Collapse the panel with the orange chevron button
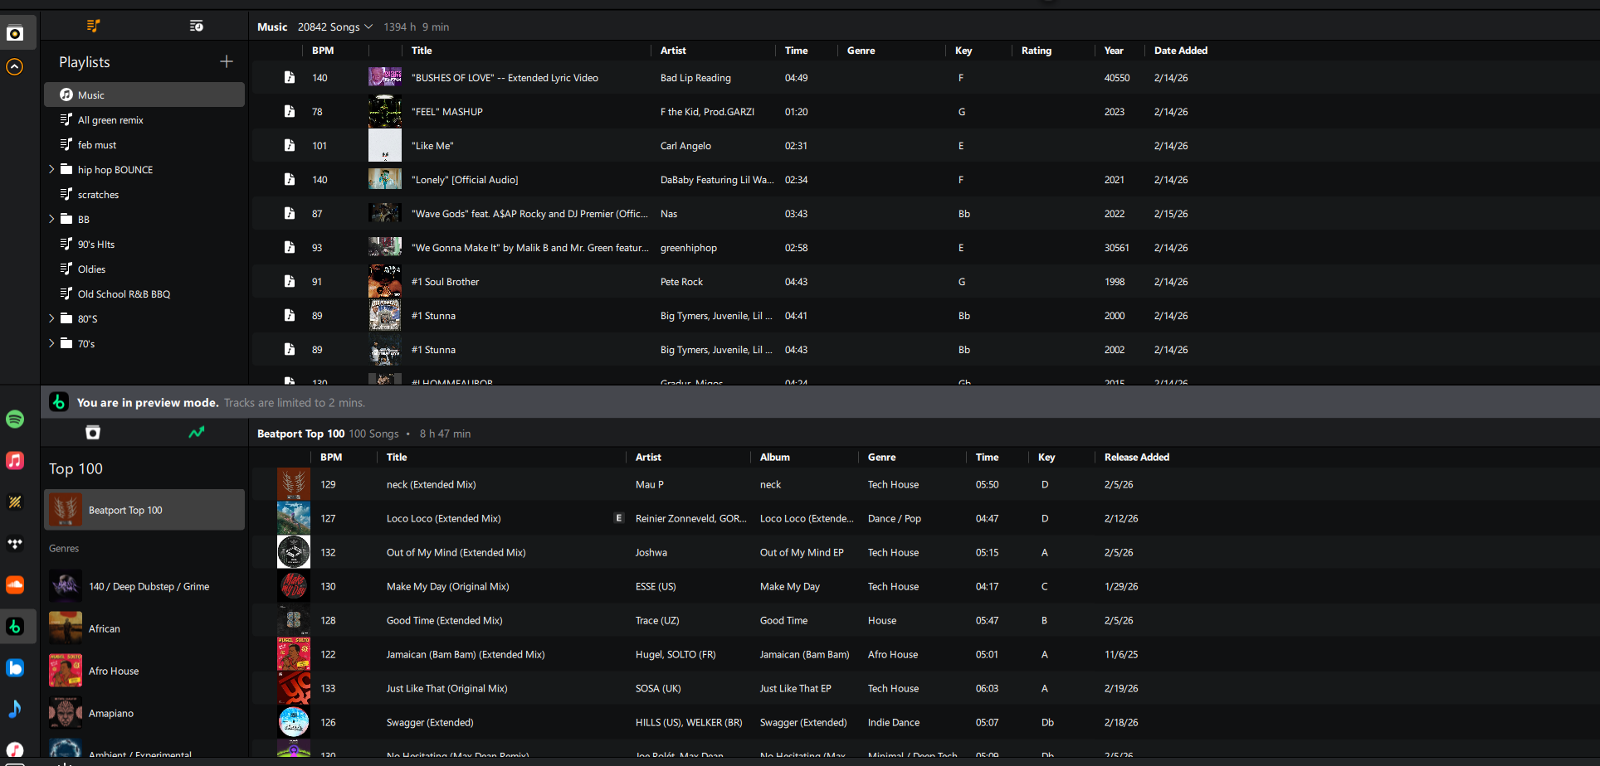The image size is (1600, 766). coord(15,67)
